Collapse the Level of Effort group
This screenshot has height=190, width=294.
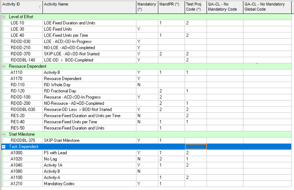pos(4,17)
